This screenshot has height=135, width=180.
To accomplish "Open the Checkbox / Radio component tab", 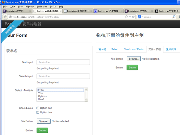I will tap(134, 49).
